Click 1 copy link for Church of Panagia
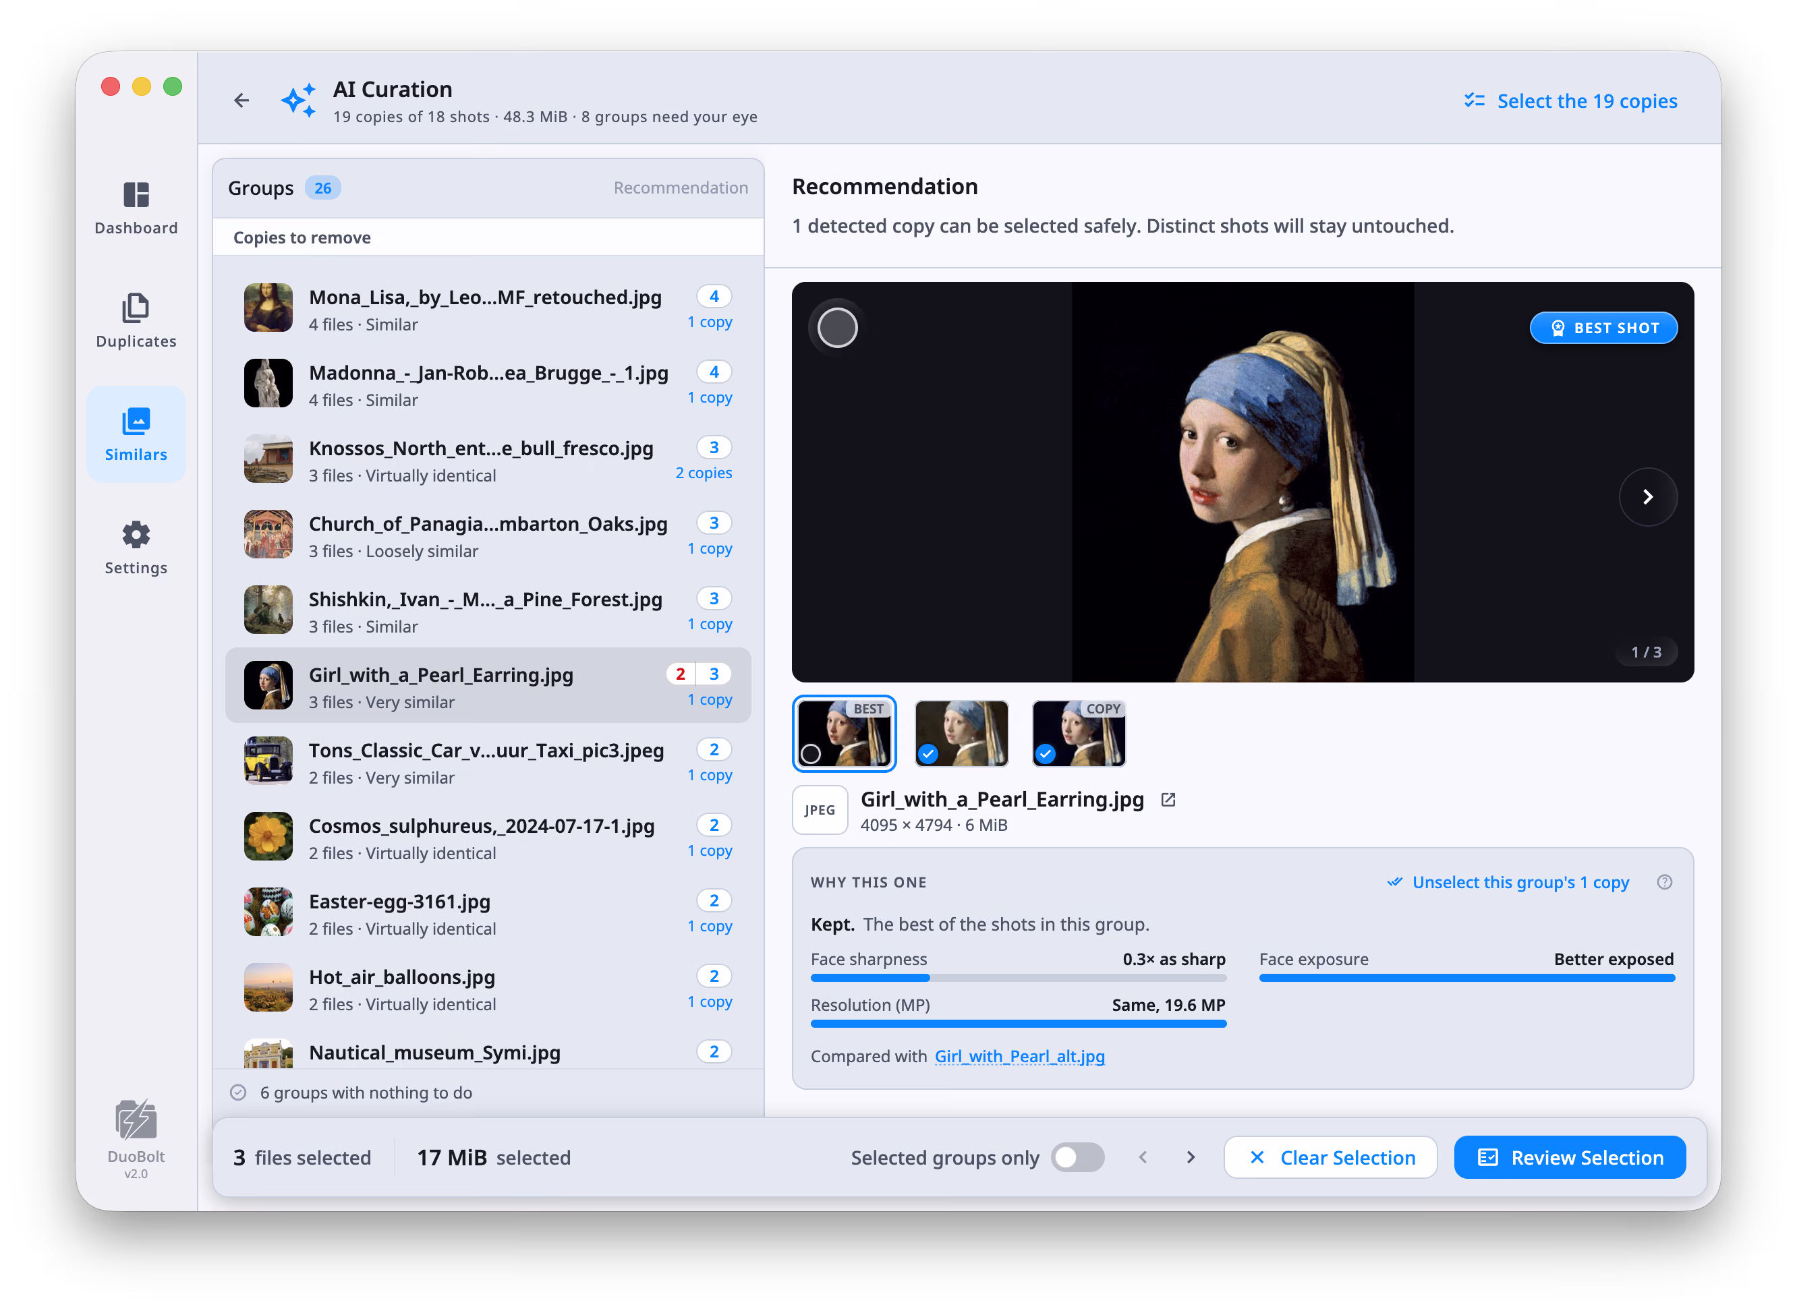This screenshot has width=1797, height=1311. pyautogui.click(x=710, y=548)
